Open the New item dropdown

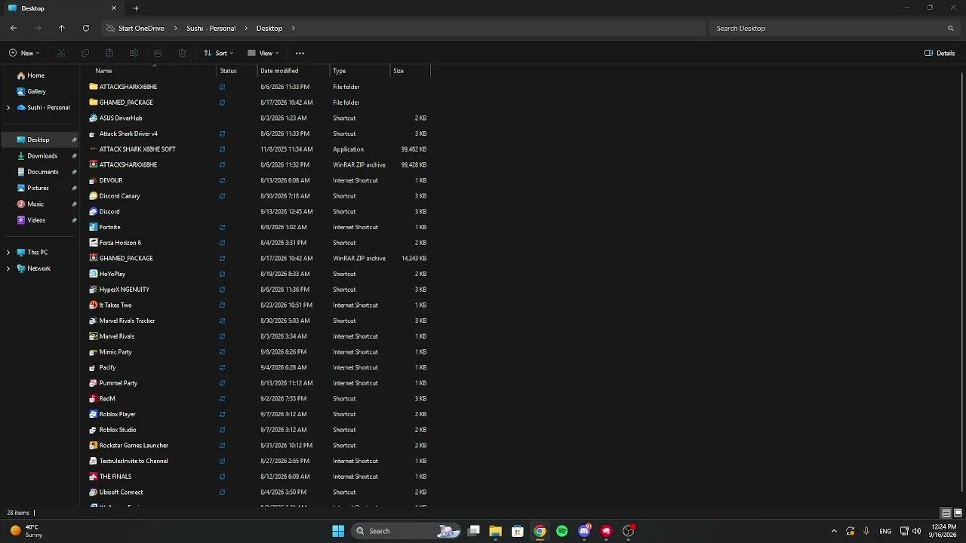[24, 53]
